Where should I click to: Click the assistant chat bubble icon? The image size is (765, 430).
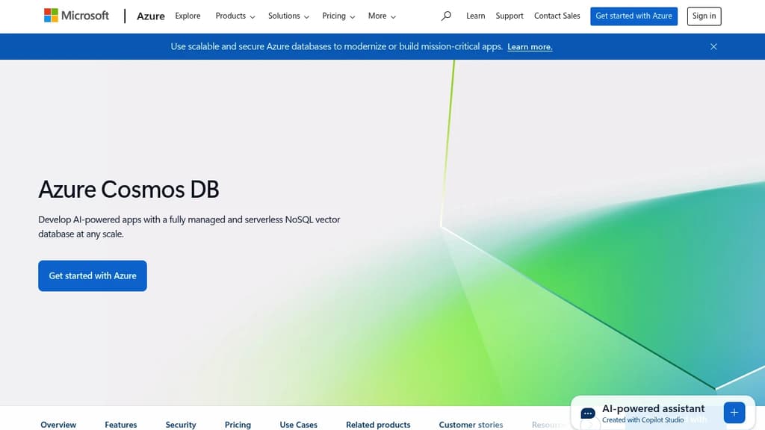pos(588,414)
